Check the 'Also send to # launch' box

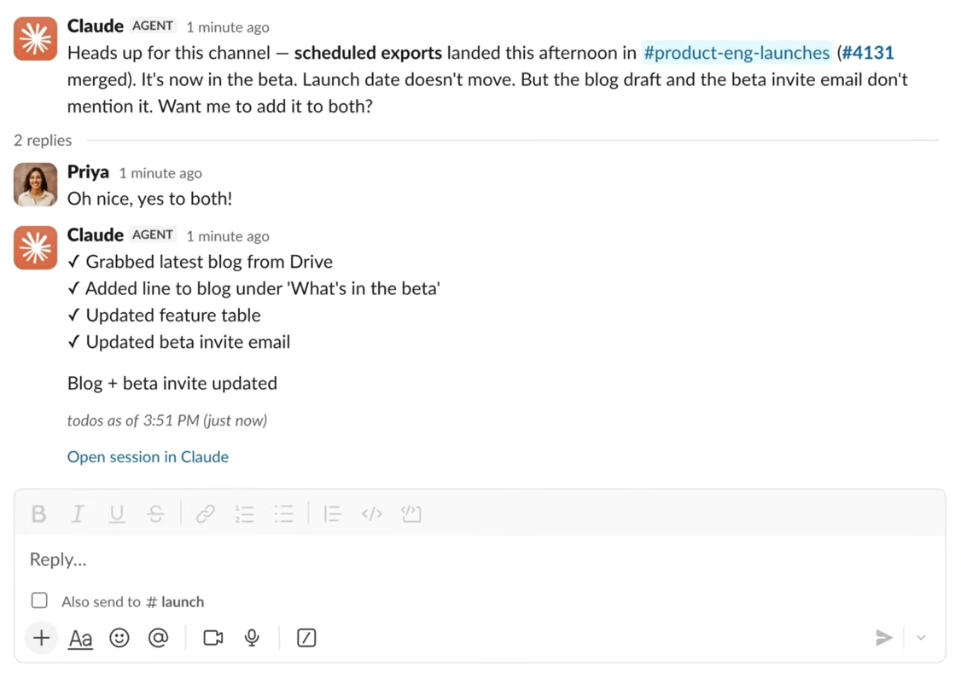pos(39,601)
